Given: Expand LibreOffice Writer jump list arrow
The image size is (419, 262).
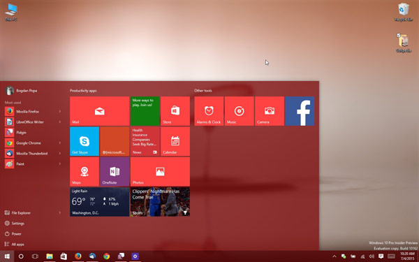Looking at the screenshot, I should [x=60, y=122].
